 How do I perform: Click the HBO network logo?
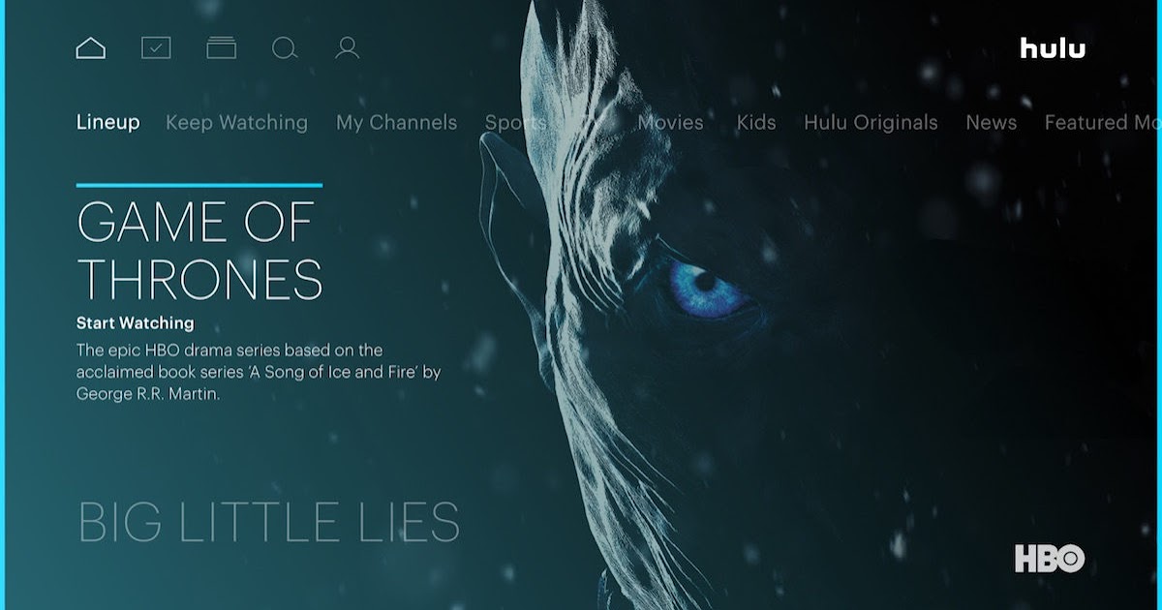(1050, 559)
